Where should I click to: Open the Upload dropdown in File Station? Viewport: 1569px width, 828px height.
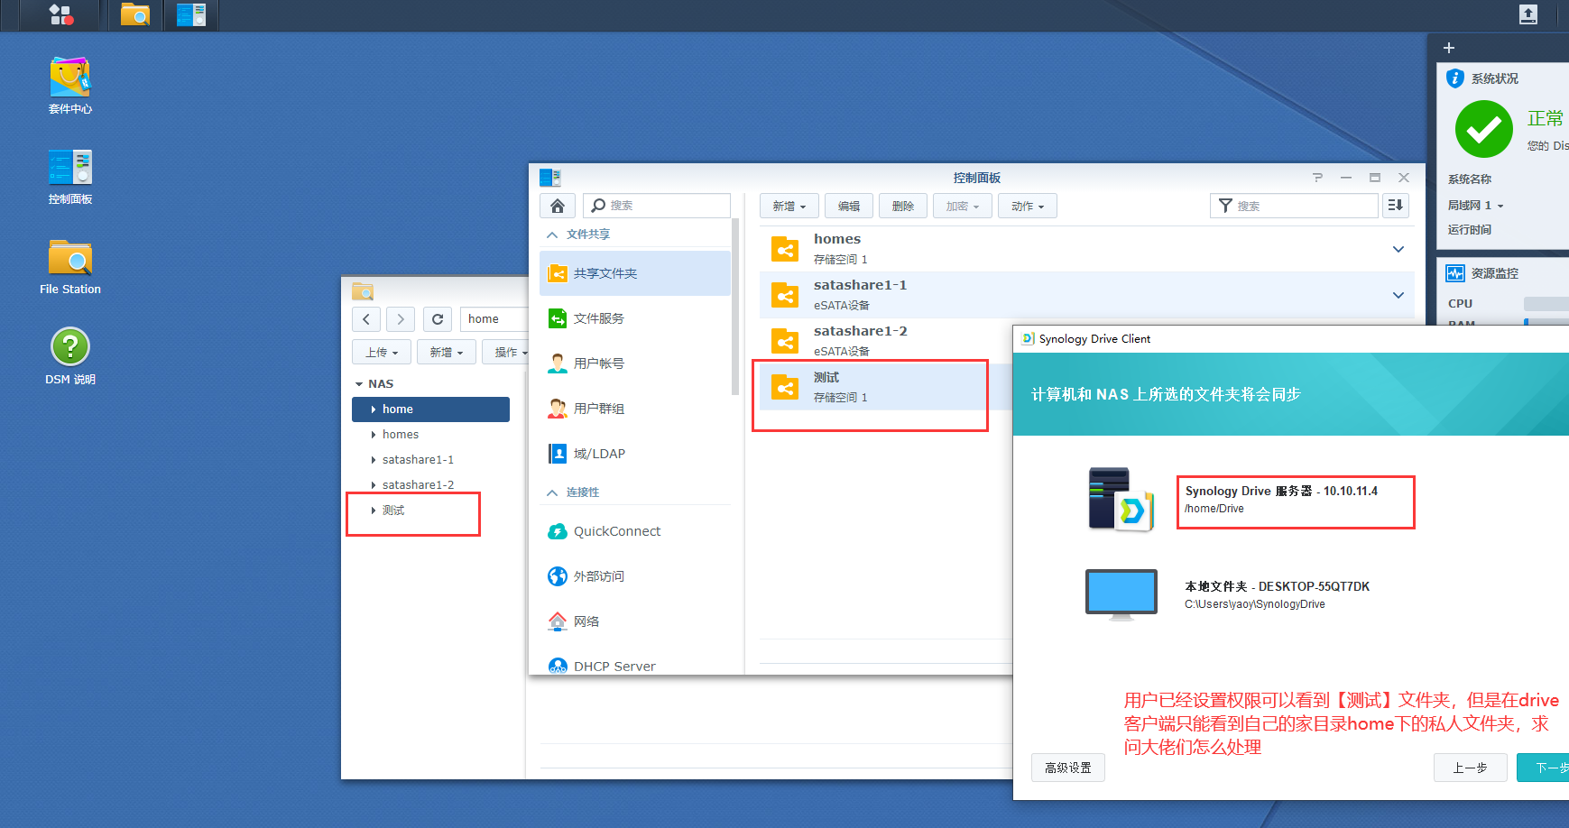pyautogui.click(x=382, y=352)
